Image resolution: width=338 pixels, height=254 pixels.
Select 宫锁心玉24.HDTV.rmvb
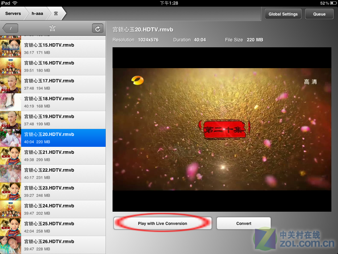[x=53, y=209]
